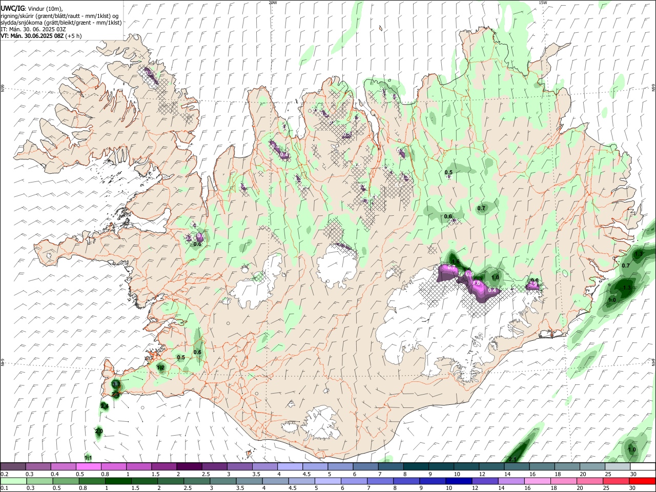Select the "2.1" precipitation value offshore

pyautogui.click(x=512, y=459)
